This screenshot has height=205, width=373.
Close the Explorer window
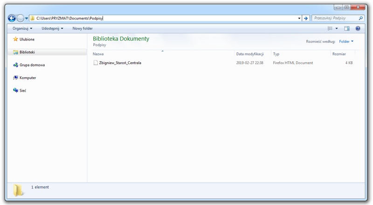(358, 7)
